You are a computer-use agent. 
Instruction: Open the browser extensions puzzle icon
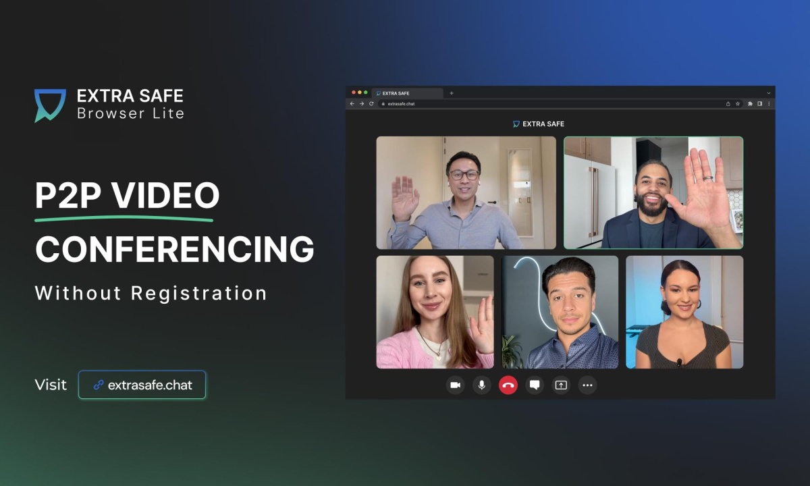click(x=751, y=103)
